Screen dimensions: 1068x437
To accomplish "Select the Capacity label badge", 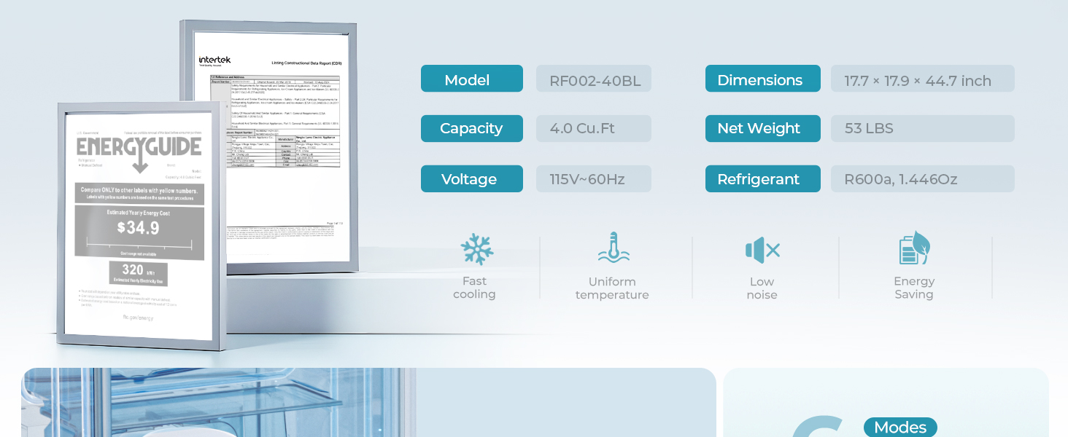I will [x=472, y=129].
